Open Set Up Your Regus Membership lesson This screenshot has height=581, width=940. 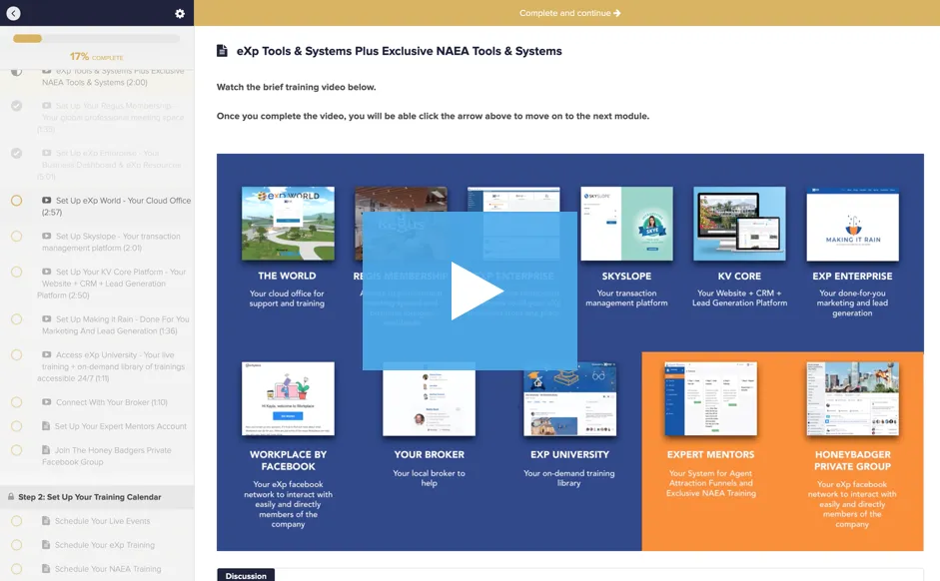[112, 118]
